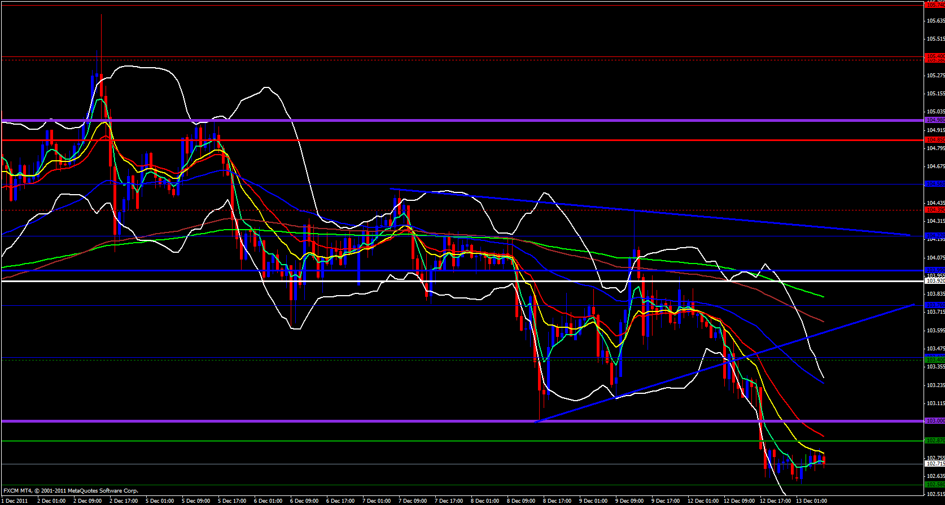Click the purple 103.000 support level label
Screen dimensions: 945x505
tap(934, 421)
